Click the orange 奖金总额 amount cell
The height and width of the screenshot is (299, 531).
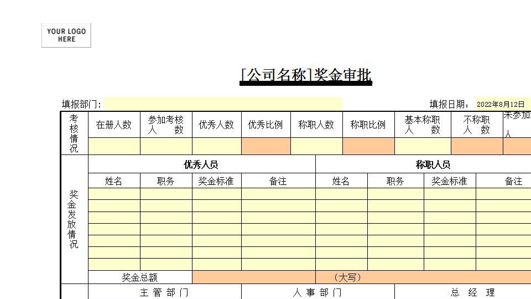(254, 277)
